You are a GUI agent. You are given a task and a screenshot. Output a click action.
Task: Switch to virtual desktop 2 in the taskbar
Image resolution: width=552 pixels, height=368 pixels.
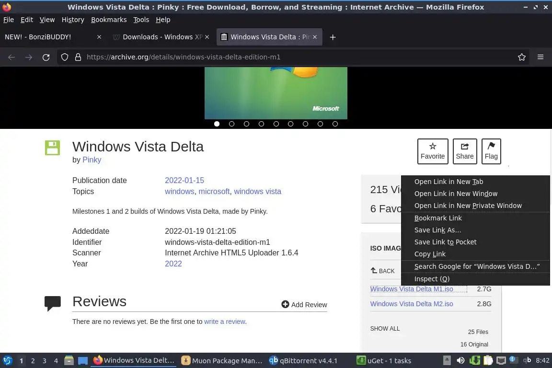pyautogui.click(x=33, y=361)
